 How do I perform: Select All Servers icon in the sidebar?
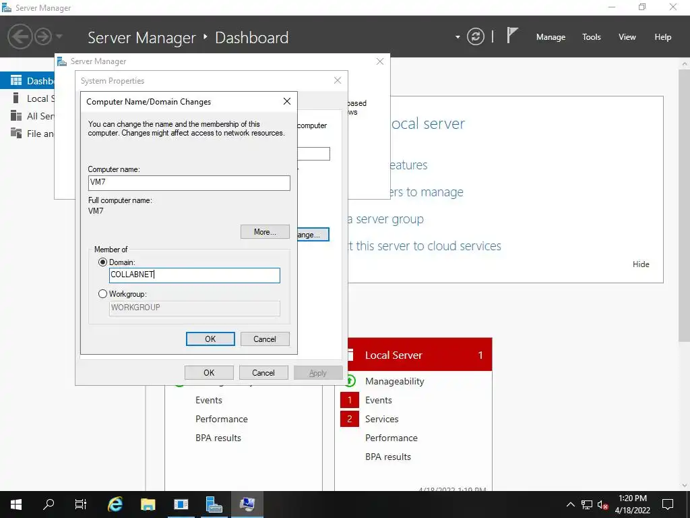click(x=16, y=115)
